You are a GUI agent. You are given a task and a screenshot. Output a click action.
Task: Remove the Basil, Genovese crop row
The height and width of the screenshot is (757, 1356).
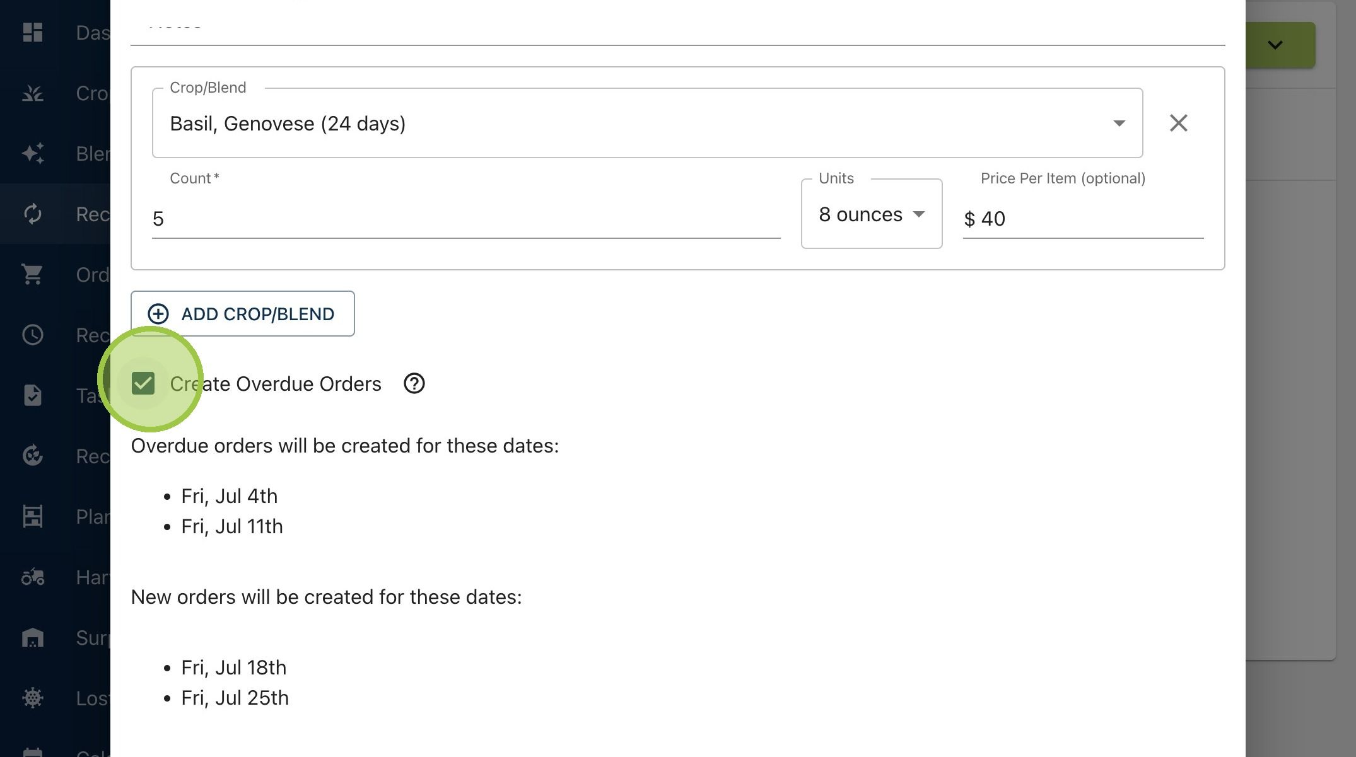pos(1178,123)
